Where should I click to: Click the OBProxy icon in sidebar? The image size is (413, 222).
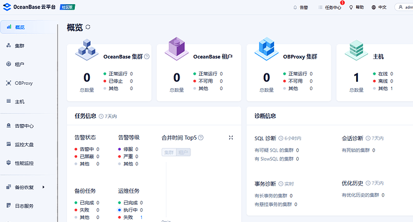click(9, 83)
